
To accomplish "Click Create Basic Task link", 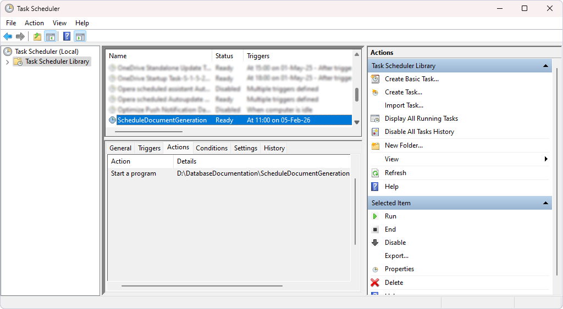I will 411,79.
